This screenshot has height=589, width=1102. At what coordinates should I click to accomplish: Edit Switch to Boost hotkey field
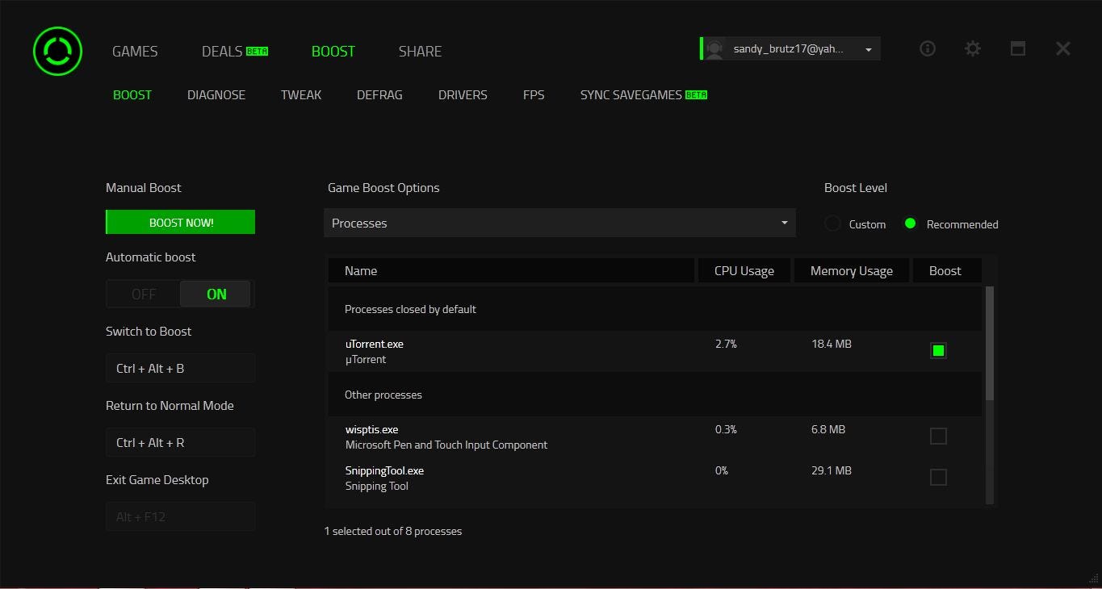(181, 368)
